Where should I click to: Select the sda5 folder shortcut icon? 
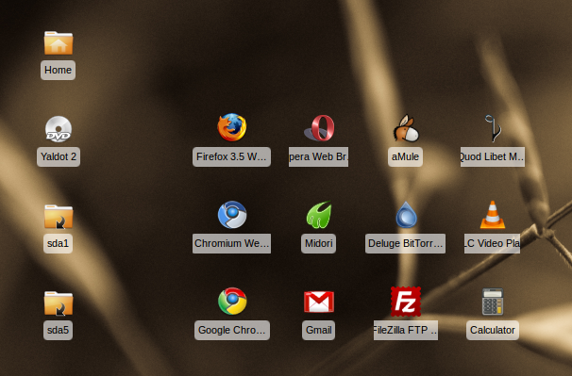coord(59,303)
